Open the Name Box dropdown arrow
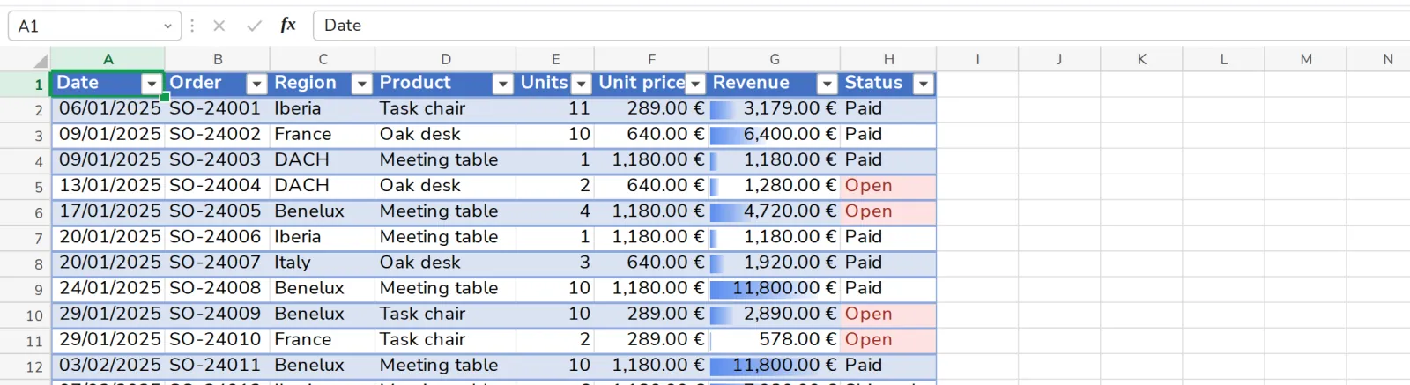The width and height of the screenshot is (1410, 385). coord(167,26)
